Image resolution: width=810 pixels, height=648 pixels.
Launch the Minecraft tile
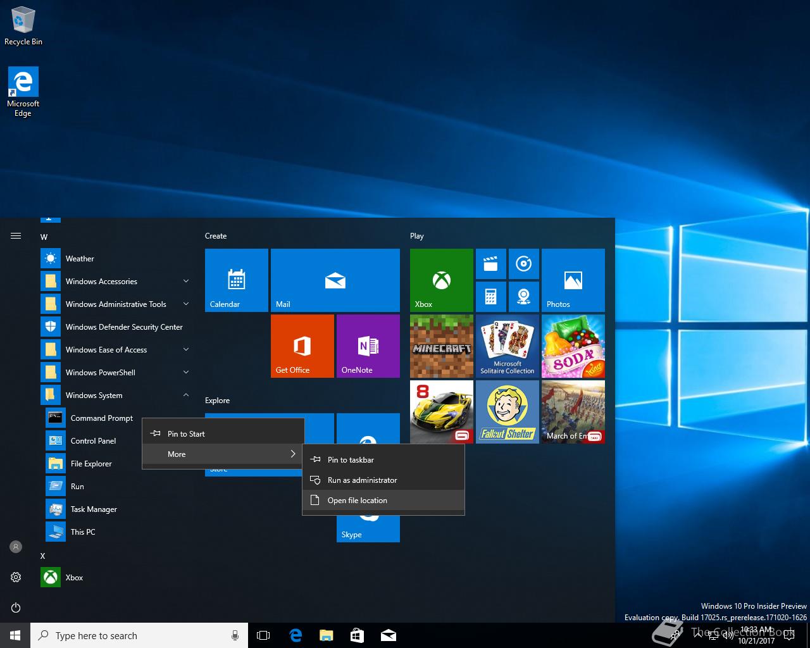pyautogui.click(x=441, y=346)
